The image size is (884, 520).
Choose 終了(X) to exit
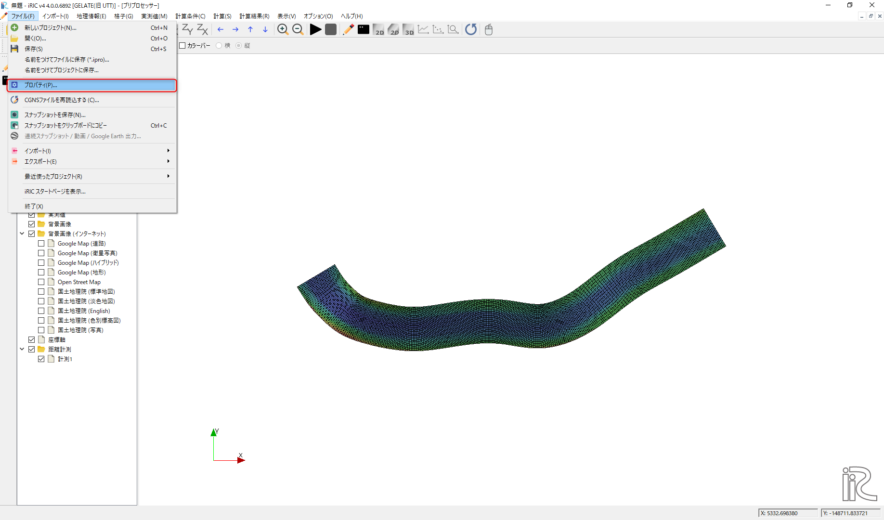(92, 206)
